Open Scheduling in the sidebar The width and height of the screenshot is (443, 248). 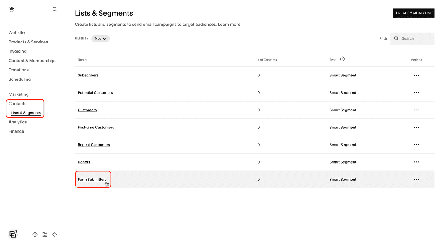(x=19, y=79)
